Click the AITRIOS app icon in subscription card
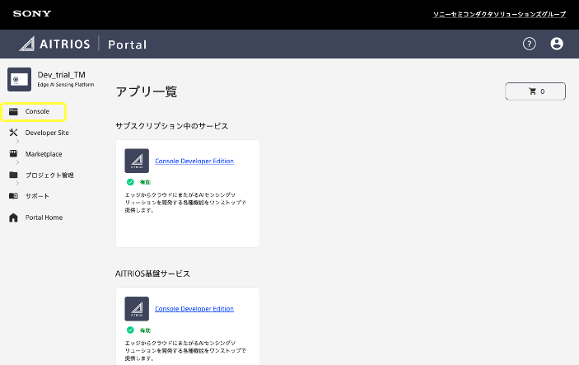Image resolution: width=579 pixels, height=365 pixels. (137, 161)
